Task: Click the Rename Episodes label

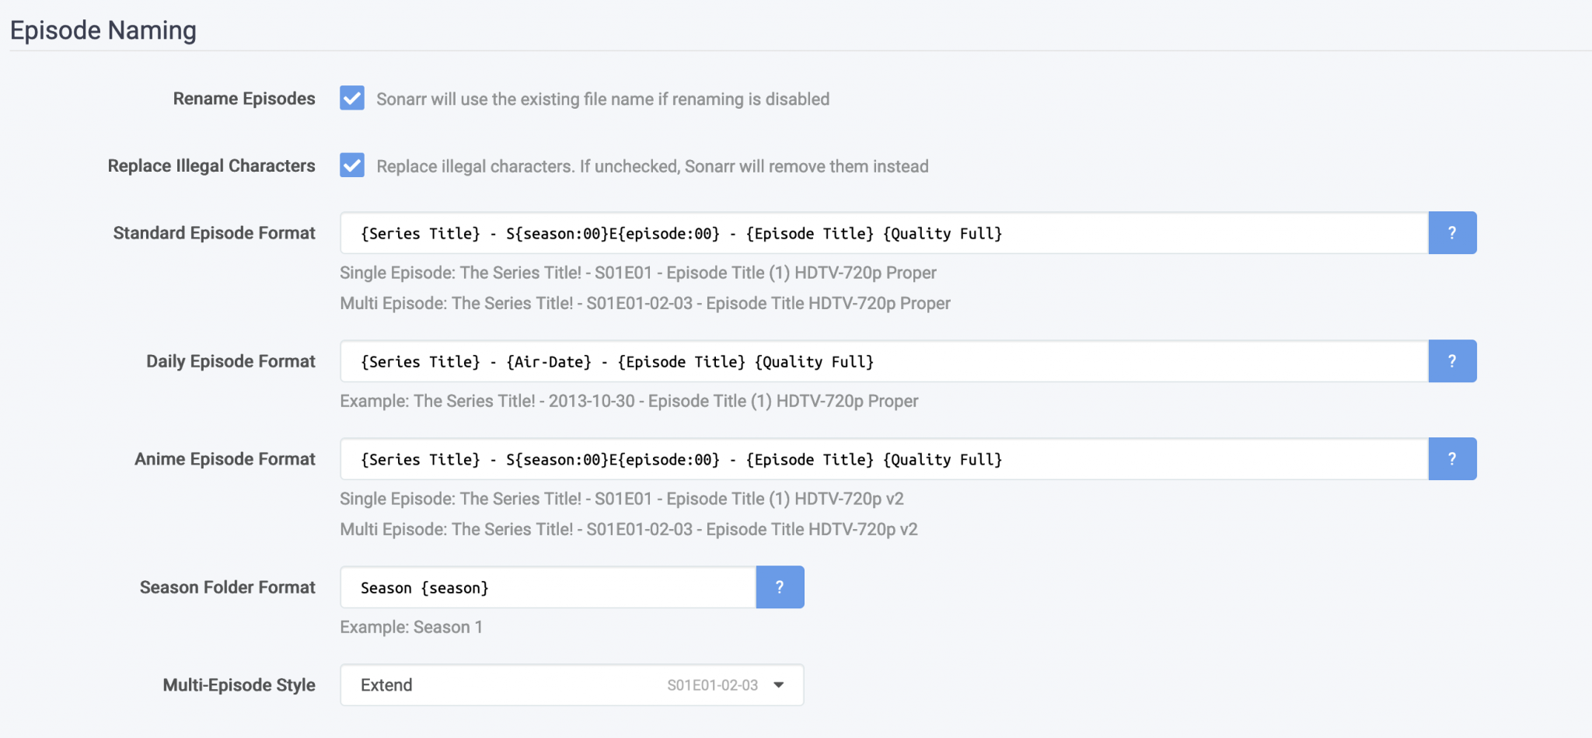Action: point(243,99)
